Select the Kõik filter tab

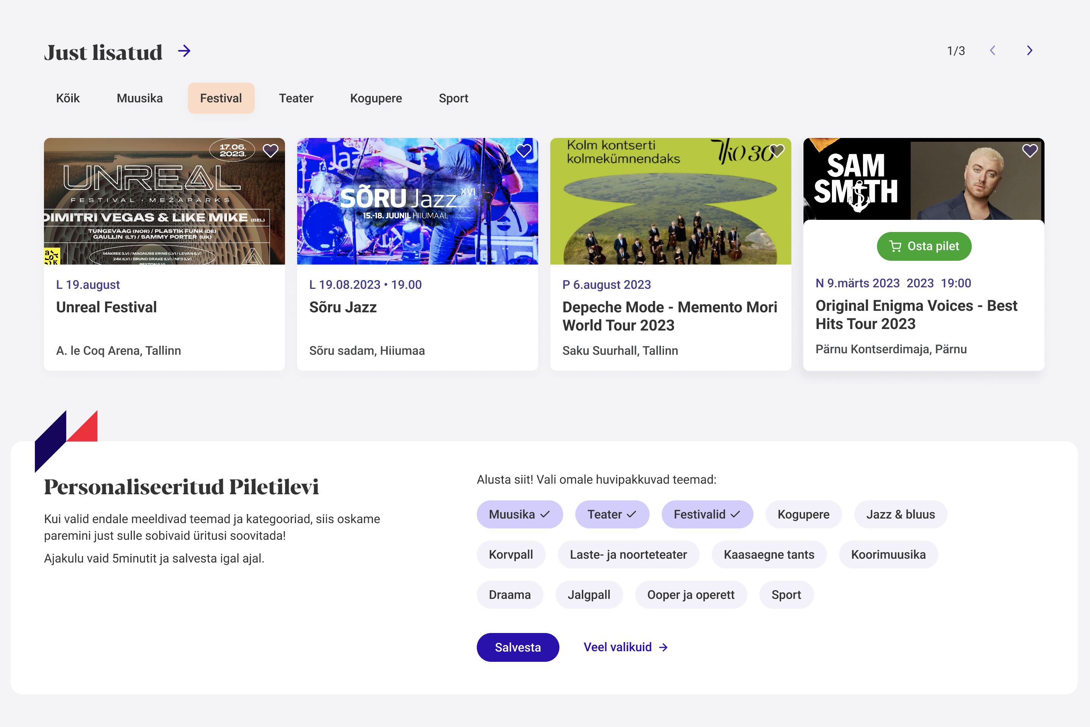68,98
